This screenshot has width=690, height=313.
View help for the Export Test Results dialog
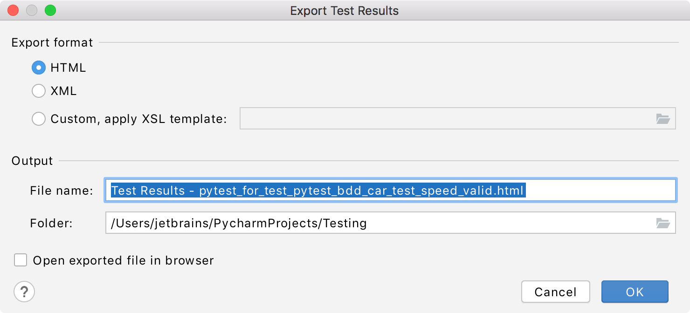(24, 292)
